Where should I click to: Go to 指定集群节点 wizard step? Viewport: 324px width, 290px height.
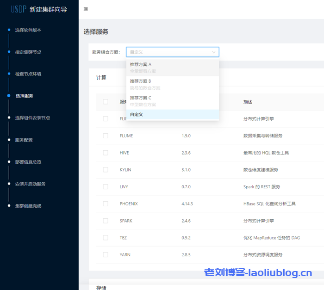pos(28,52)
